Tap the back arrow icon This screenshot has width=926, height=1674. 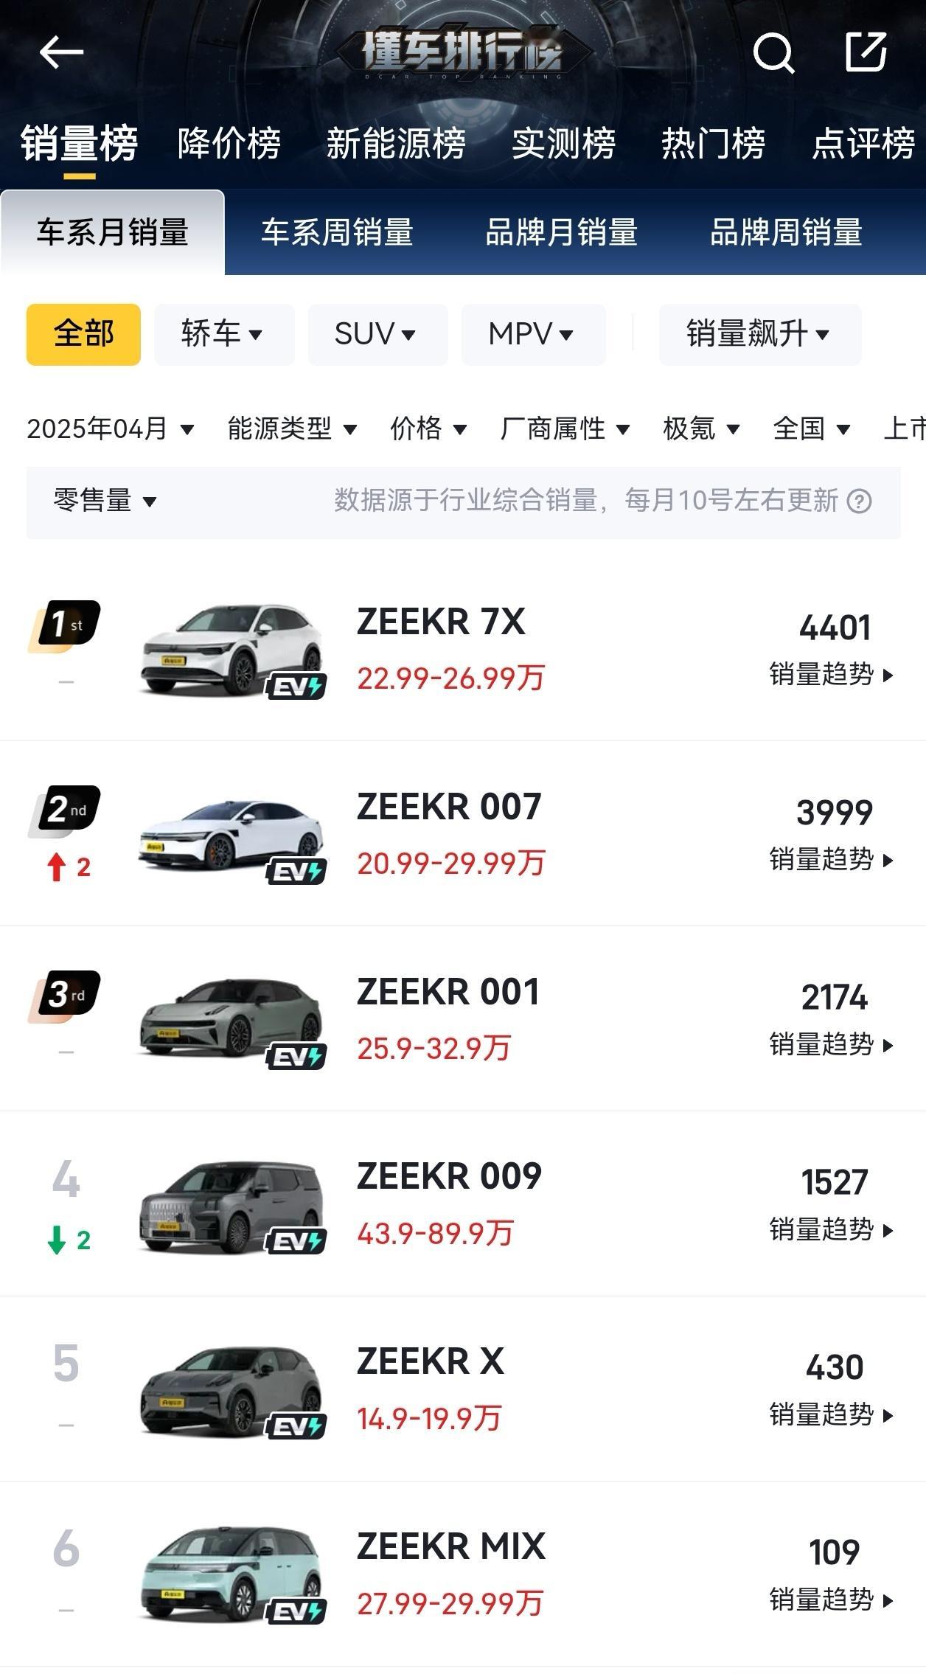pyautogui.click(x=60, y=52)
